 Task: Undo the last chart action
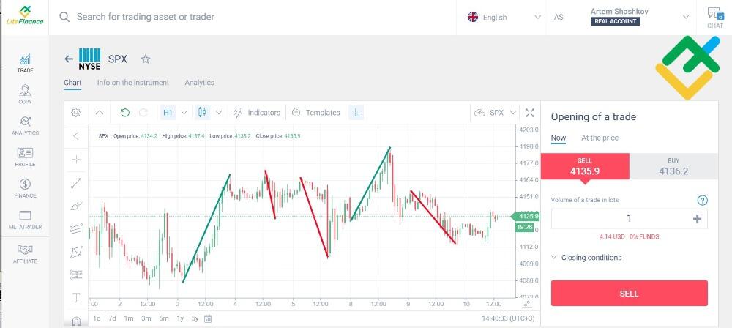tap(124, 113)
